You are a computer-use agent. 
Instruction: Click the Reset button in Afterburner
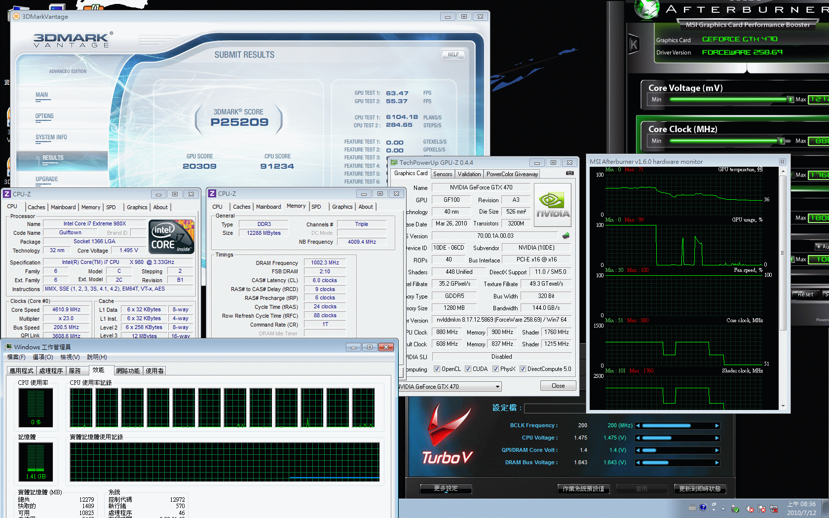805,295
